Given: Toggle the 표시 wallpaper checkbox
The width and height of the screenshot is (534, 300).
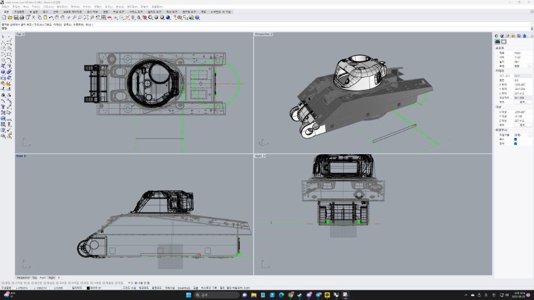Looking at the screenshot, I should (x=516, y=139).
